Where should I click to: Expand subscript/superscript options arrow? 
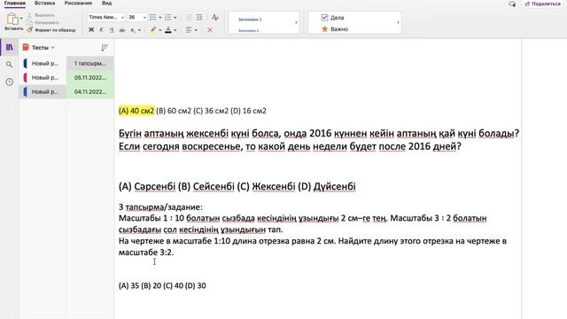coord(140,30)
